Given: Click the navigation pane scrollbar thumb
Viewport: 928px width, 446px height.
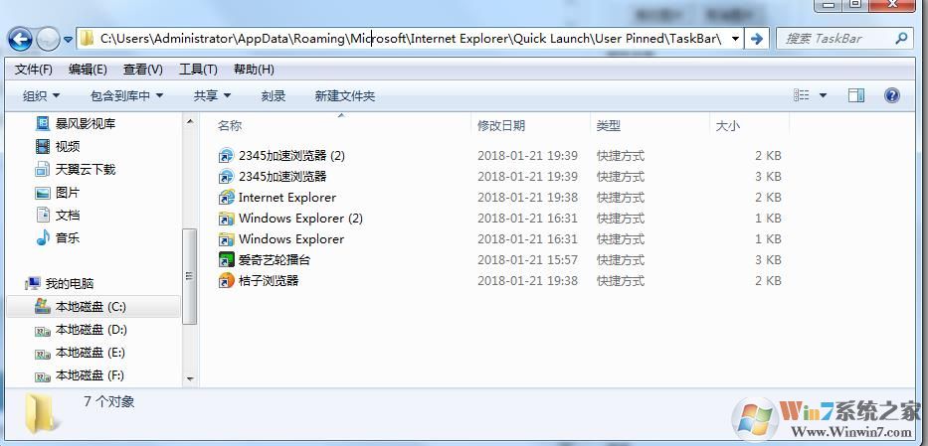Looking at the screenshot, I should [x=190, y=276].
